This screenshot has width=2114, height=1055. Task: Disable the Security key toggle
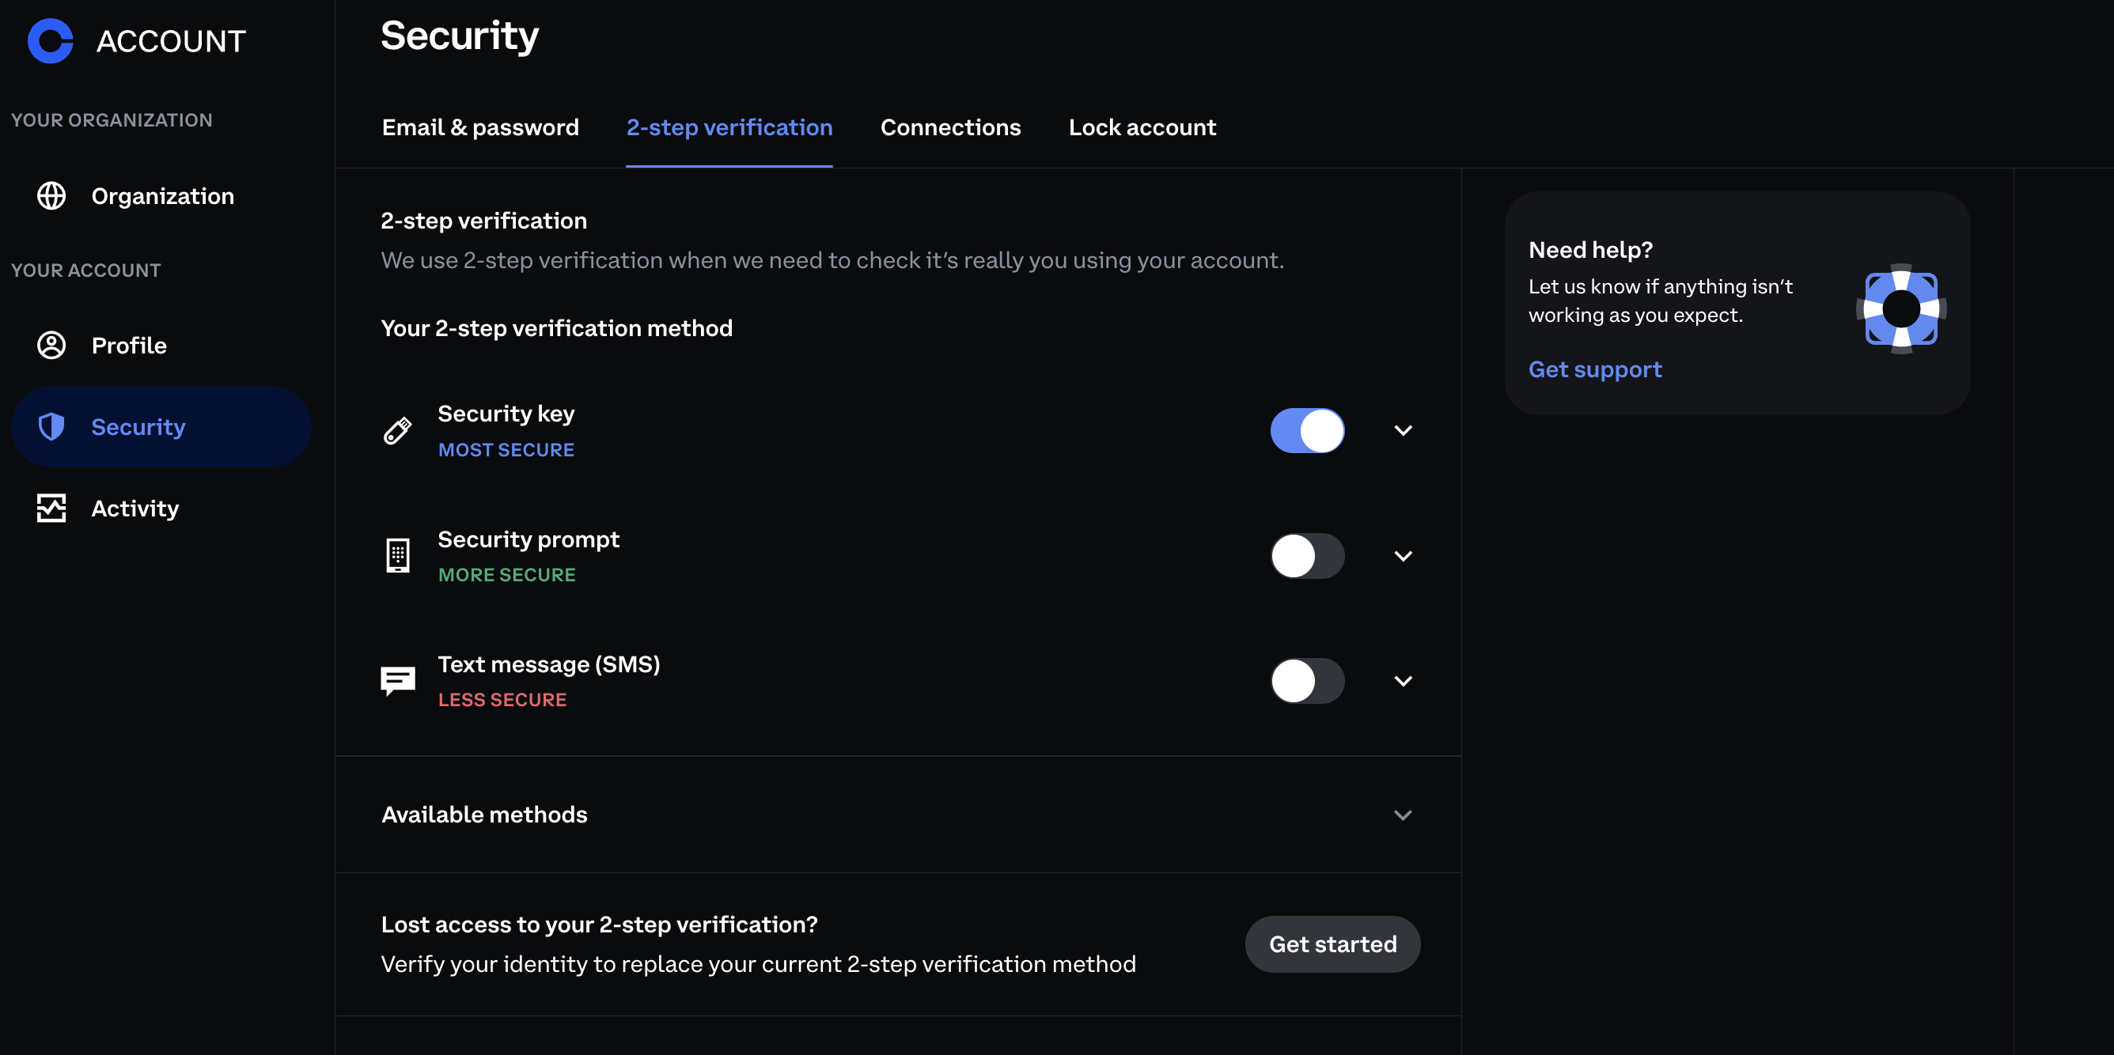click(x=1306, y=431)
